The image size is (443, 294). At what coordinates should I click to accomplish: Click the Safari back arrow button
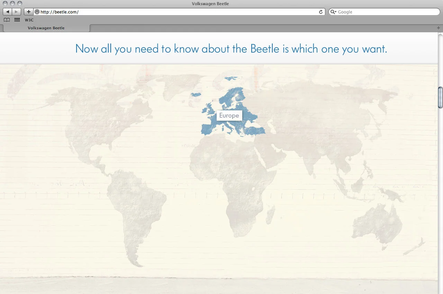[8, 12]
